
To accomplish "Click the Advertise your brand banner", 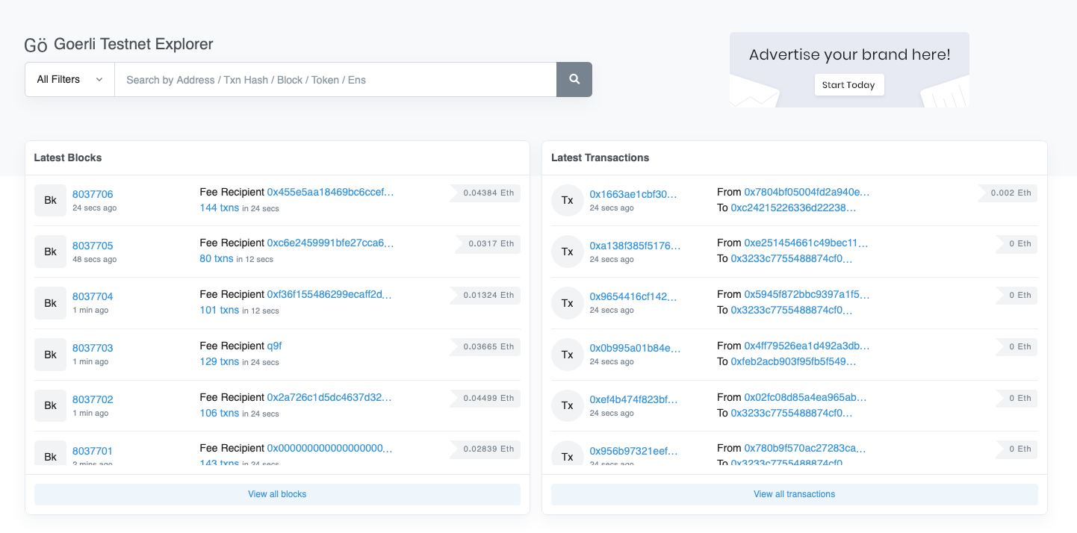I will coord(849,69).
